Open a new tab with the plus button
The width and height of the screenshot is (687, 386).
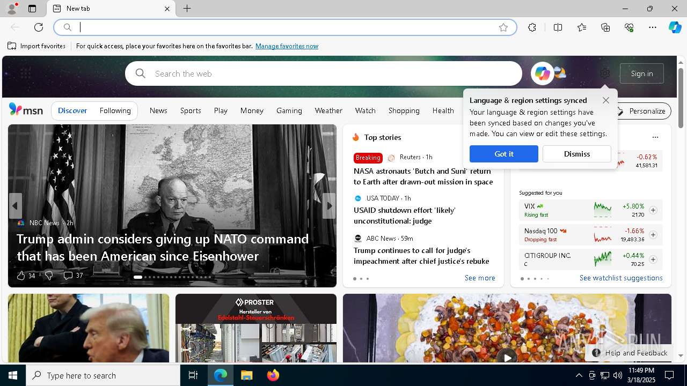187,9
